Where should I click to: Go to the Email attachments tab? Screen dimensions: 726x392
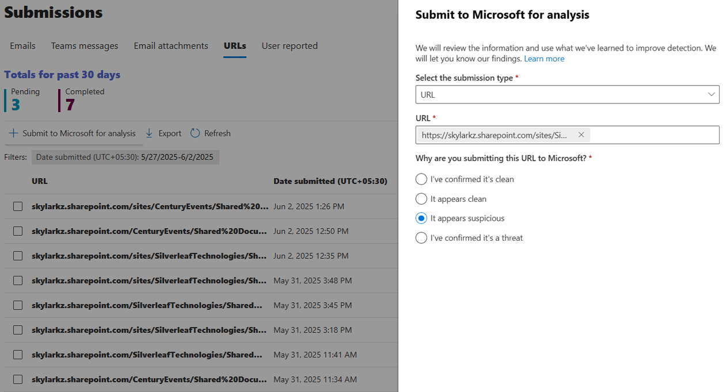pos(170,45)
